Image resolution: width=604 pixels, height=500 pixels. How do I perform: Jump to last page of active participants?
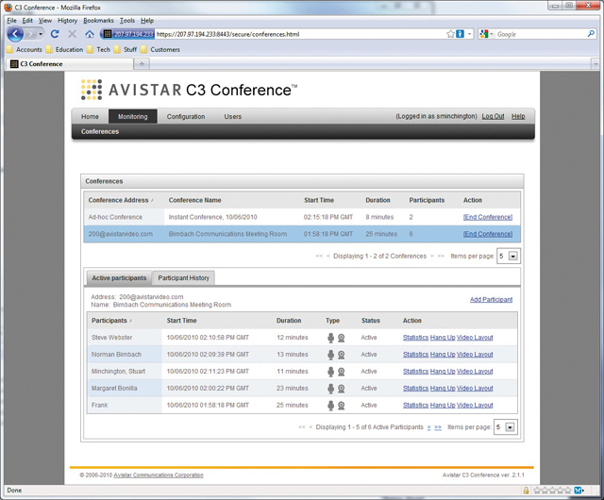[438, 427]
